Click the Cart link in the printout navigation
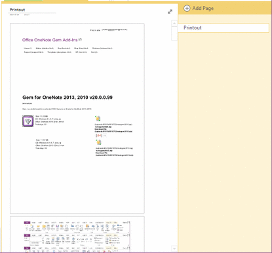 click(x=94, y=52)
